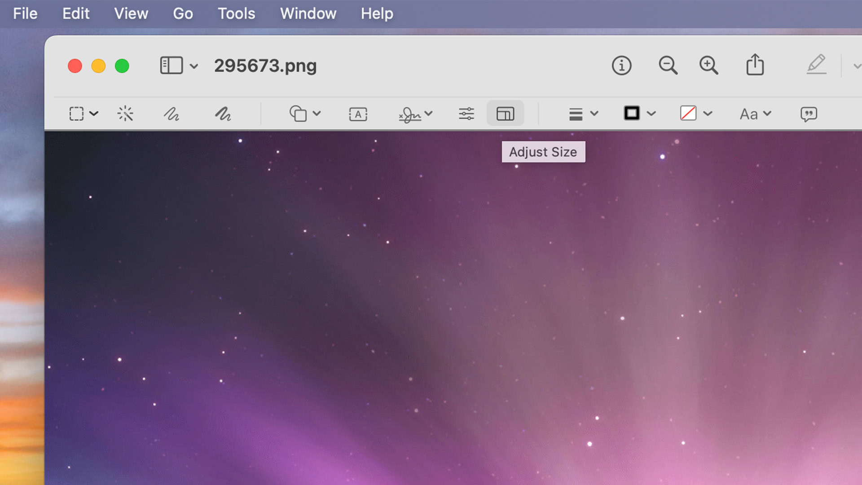Add a speech bubble note annotation

point(808,114)
